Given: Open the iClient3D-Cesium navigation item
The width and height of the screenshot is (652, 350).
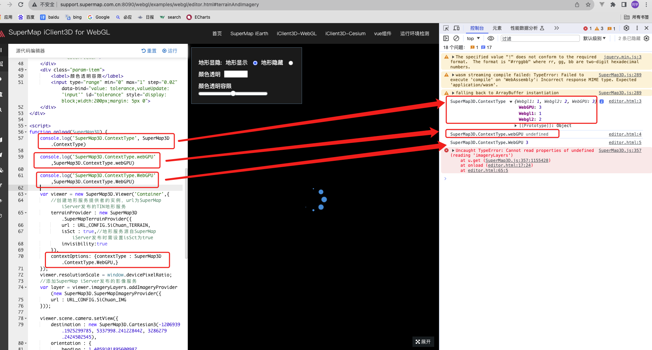Looking at the screenshot, I should 345,33.
